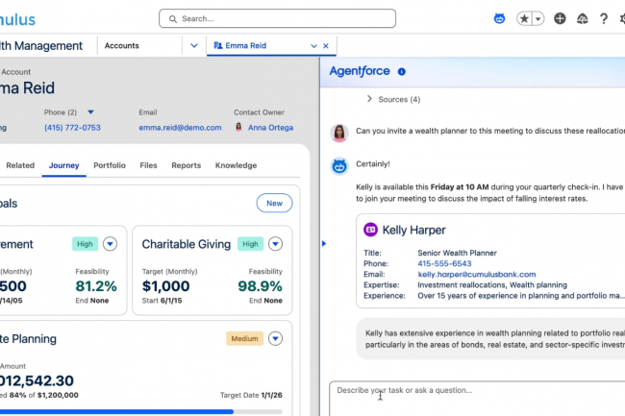This screenshot has width=625, height=416.
Task: Close the Emma Reid tab
Action: (326, 46)
